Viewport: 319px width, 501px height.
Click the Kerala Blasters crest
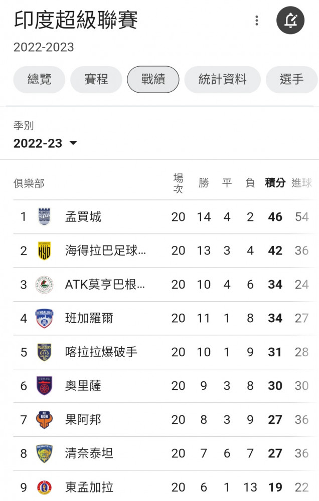(44, 352)
